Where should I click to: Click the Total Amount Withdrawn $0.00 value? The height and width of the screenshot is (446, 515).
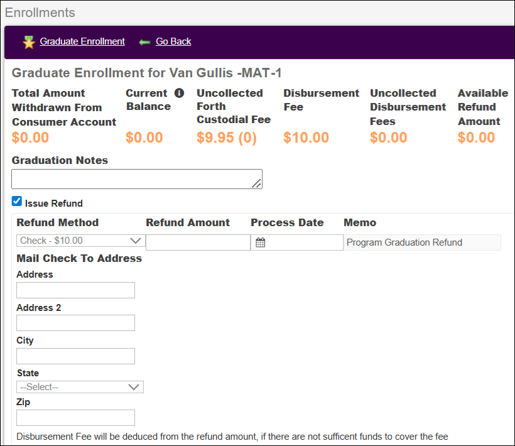click(x=30, y=138)
